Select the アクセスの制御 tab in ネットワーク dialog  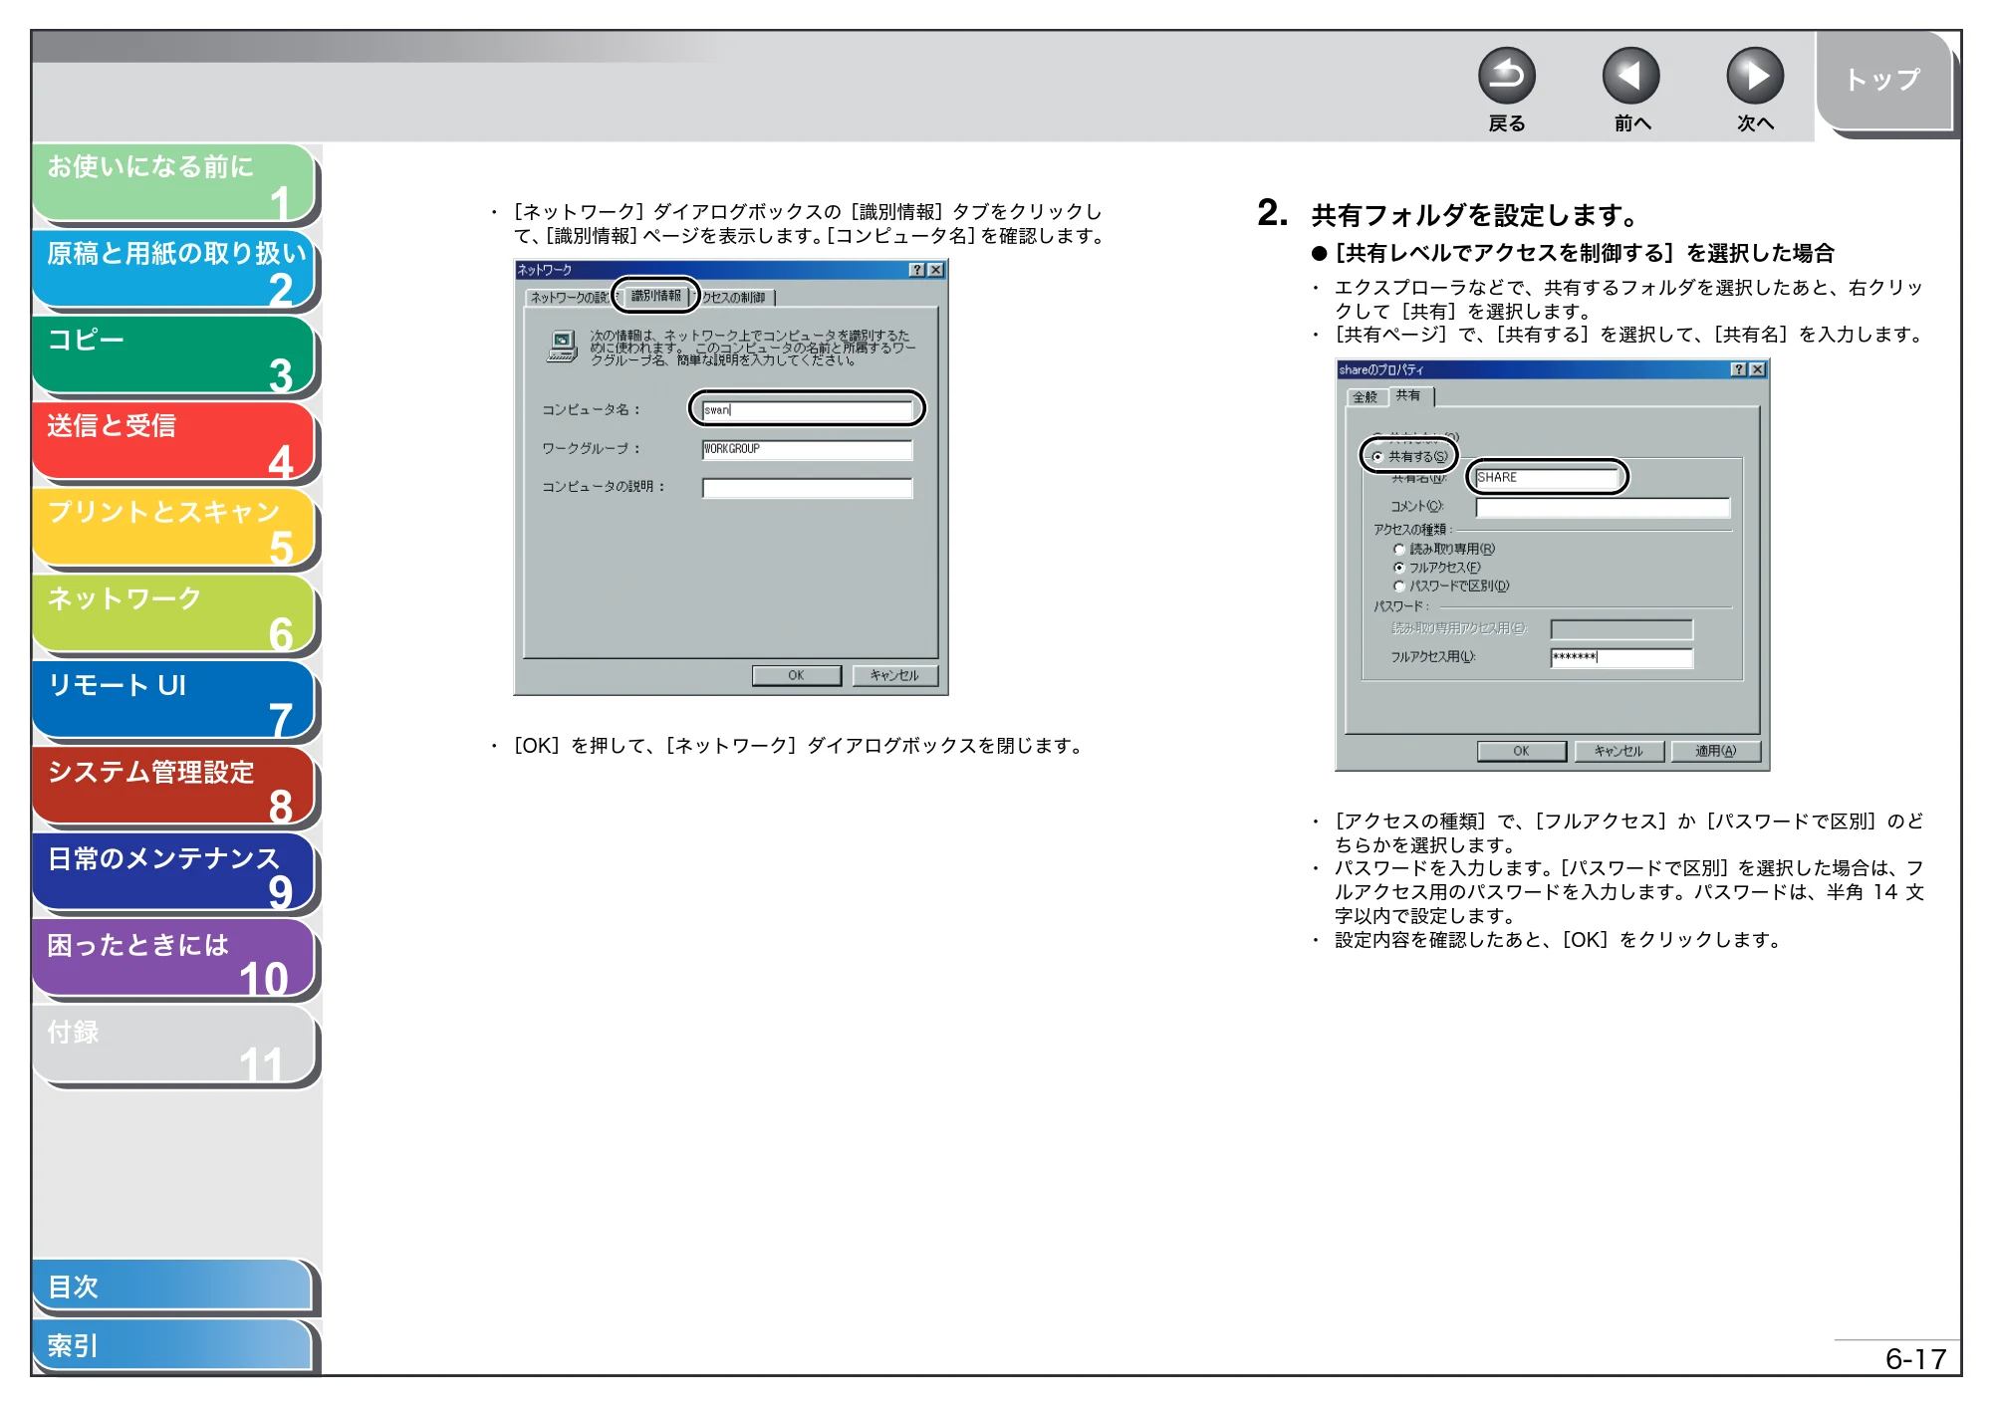pos(735,297)
